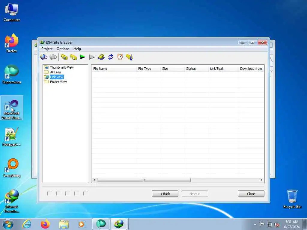Click the network tray icon
The width and height of the screenshot is (307, 230).
coord(270,224)
